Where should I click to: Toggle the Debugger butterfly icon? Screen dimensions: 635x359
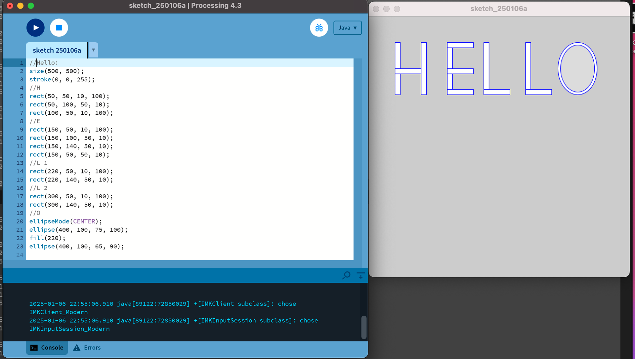pos(319,28)
